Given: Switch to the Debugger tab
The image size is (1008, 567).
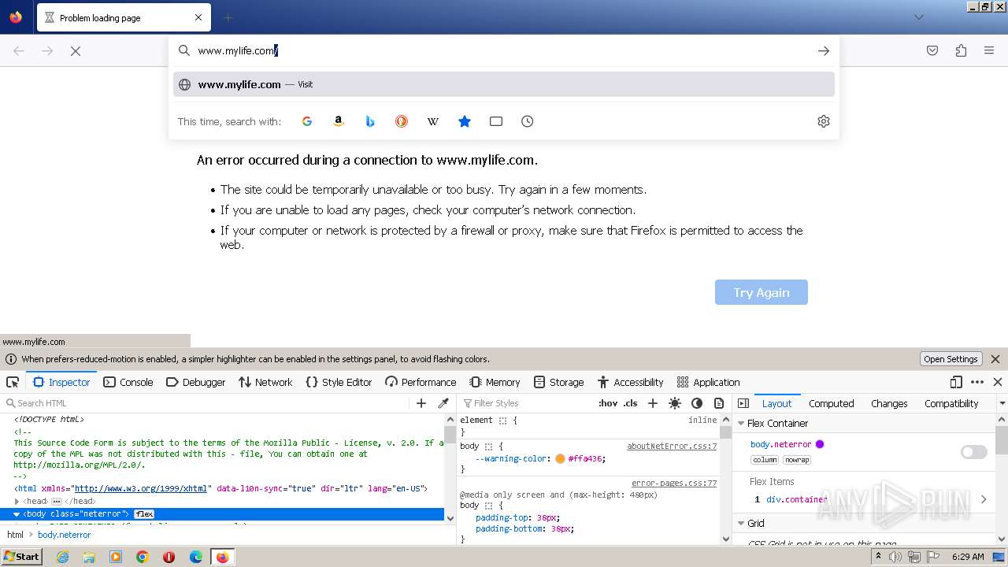Looking at the screenshot, I should point(196,382).
